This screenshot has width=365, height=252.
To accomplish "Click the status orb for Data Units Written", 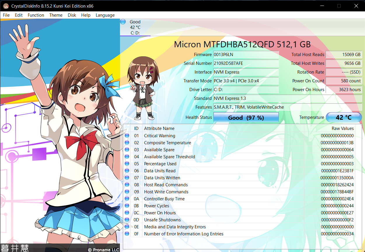I will click(127, 178).
